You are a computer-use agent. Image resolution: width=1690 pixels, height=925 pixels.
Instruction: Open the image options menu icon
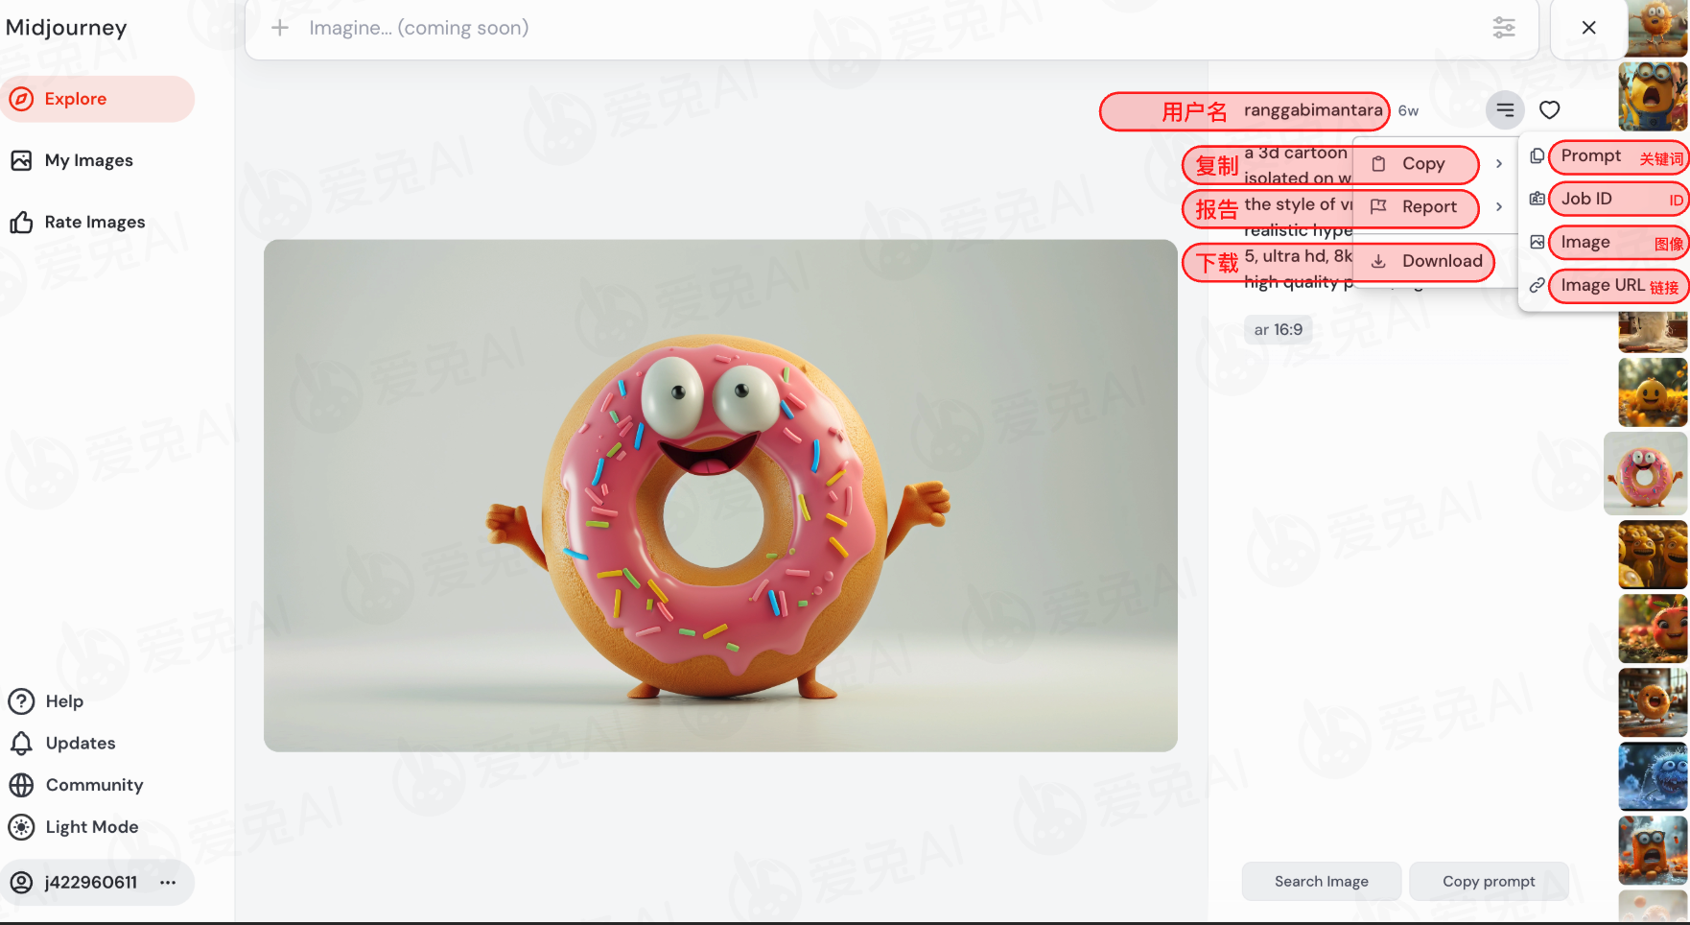[1505, 109]
